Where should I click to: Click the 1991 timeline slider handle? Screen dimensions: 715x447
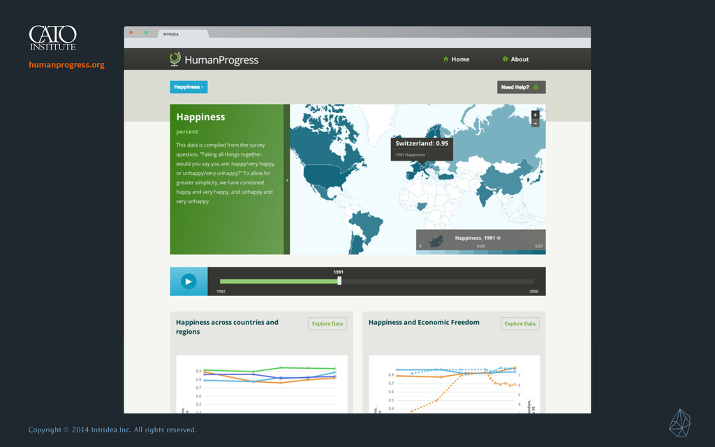point(339,281)
